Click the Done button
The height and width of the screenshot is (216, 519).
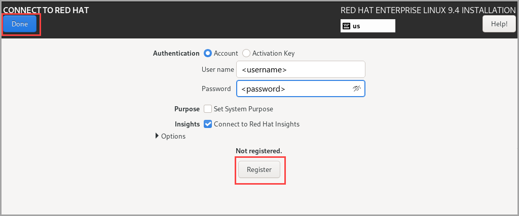coord(20,24)
